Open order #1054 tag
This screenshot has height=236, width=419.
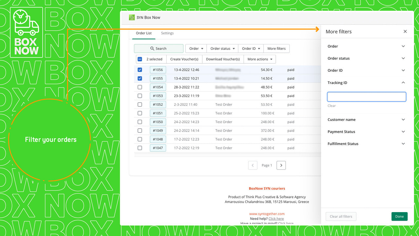[158, 87]
